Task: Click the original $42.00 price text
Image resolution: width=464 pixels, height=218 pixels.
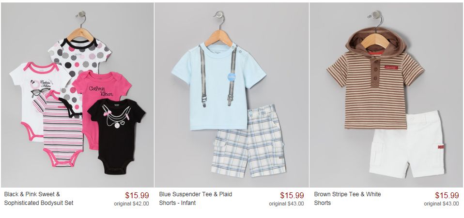Action: [131, 203]
